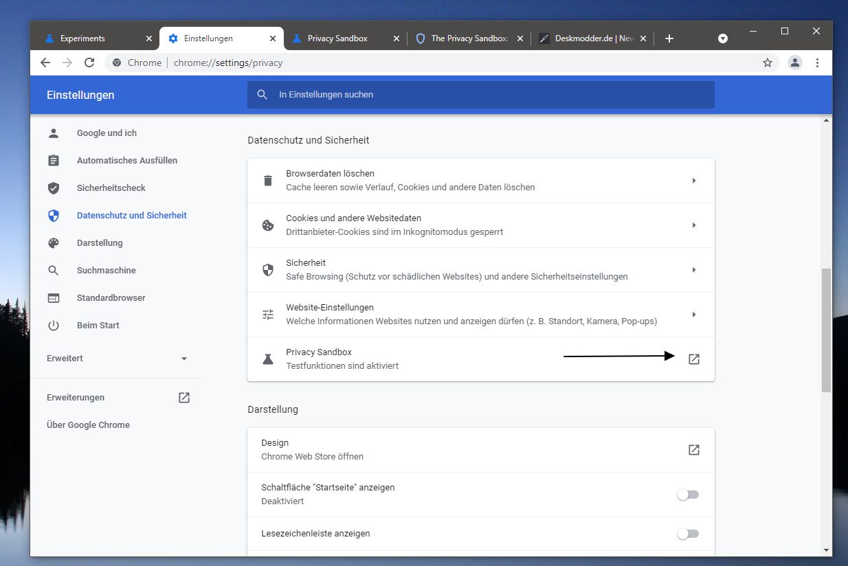The width and height of the screenshot is (848, 566).
Task: Open Google und ich settings
Action: pyautogui.click(x=107, y=133)
